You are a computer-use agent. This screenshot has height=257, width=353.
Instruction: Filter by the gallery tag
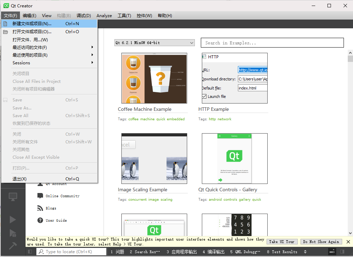[245, 200]
